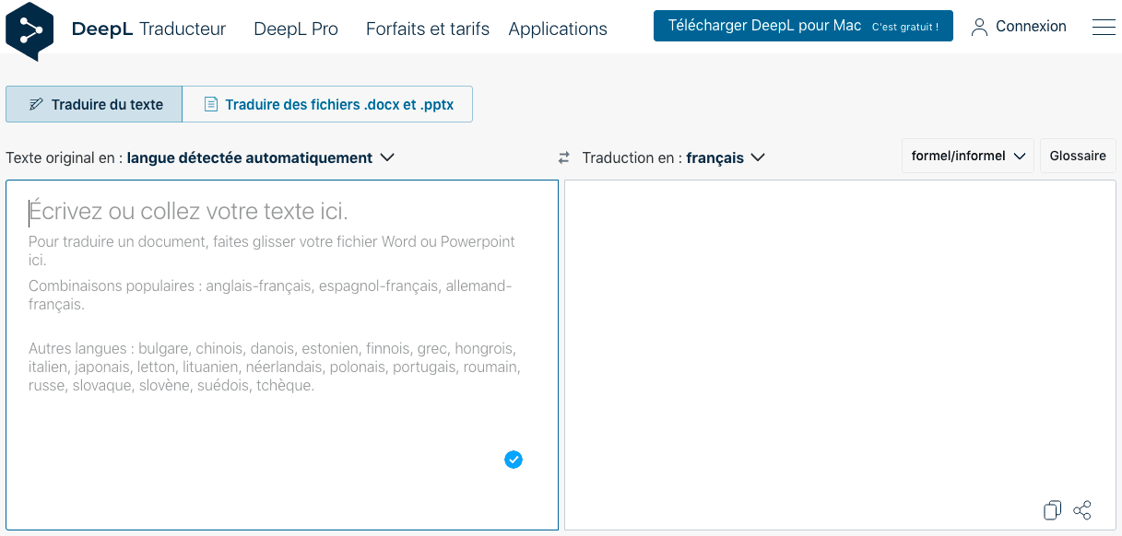Select Traduire des fichiers .docx et .pptx

(x=328, y=104)
